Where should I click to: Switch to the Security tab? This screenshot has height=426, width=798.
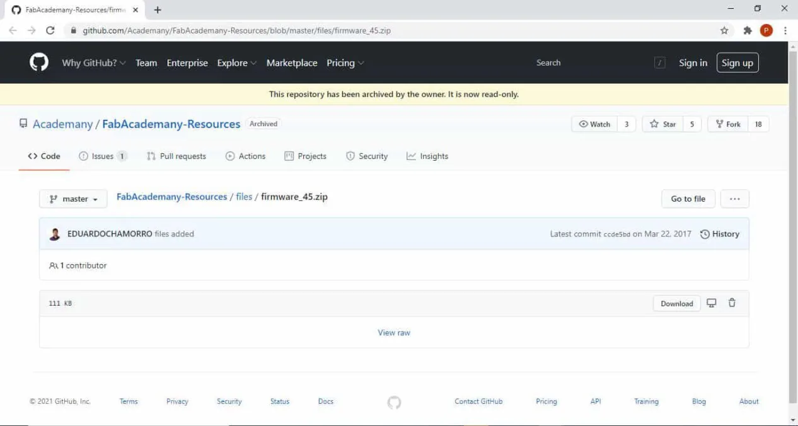tap(367, 156)
